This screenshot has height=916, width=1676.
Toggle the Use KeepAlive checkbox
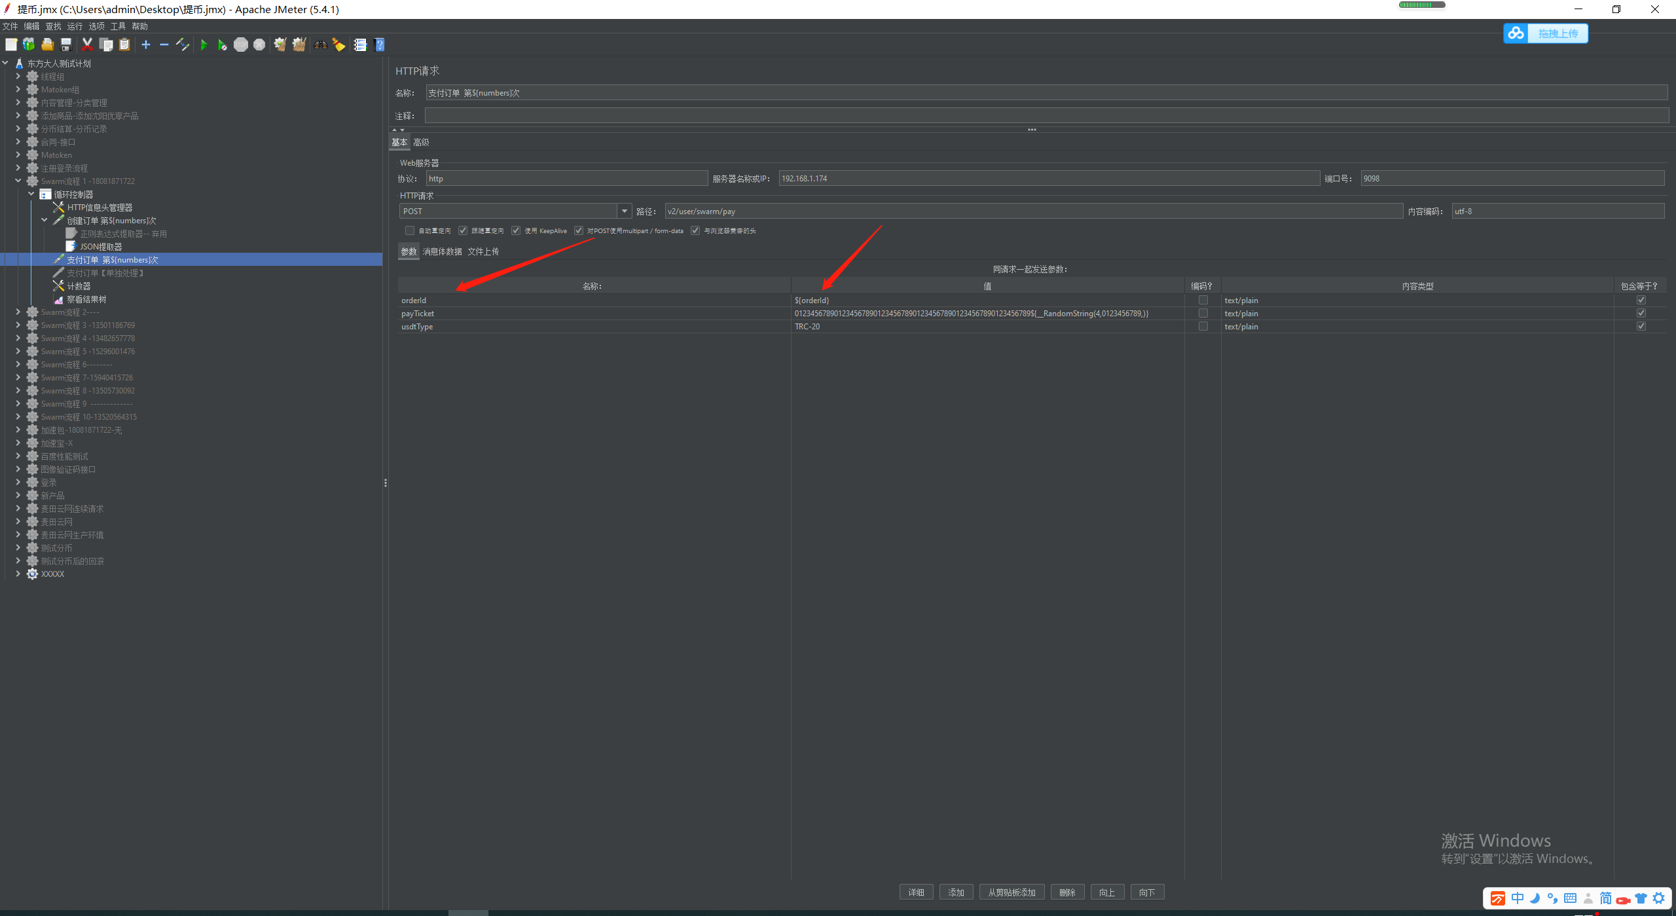[x=516, y=230]
